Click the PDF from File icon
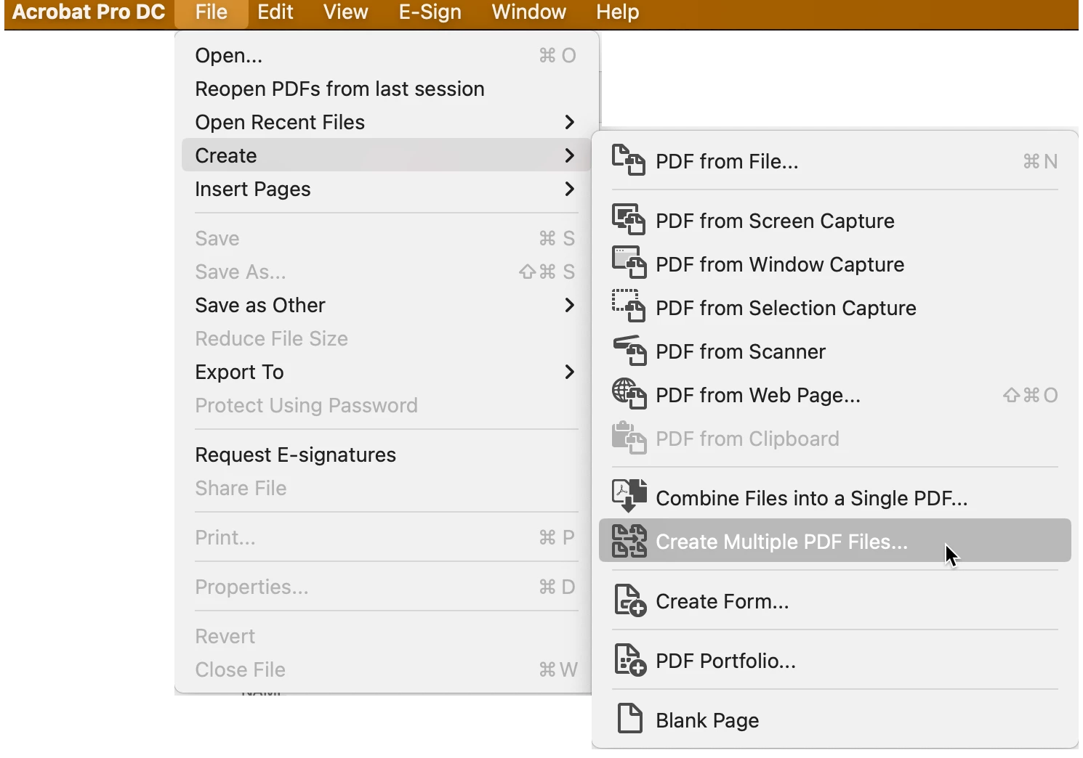 tap(628, 160)
